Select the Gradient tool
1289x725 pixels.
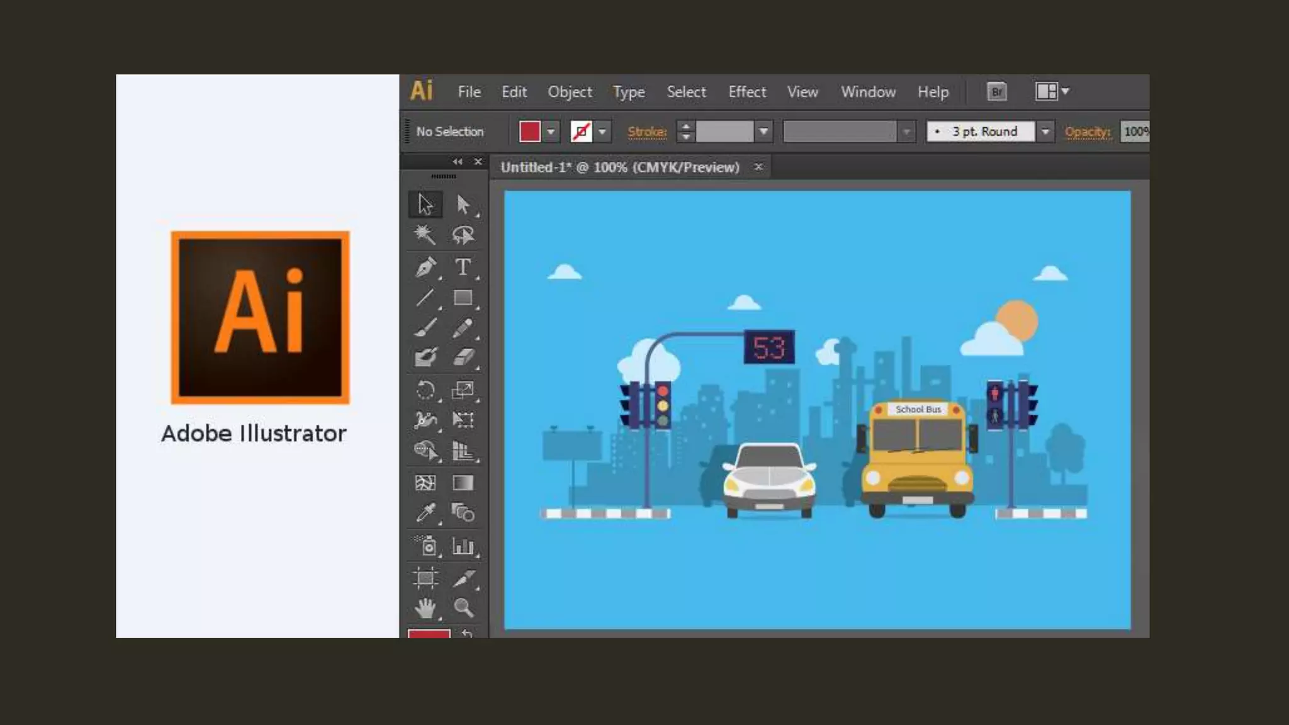click(x=463, y=483)
